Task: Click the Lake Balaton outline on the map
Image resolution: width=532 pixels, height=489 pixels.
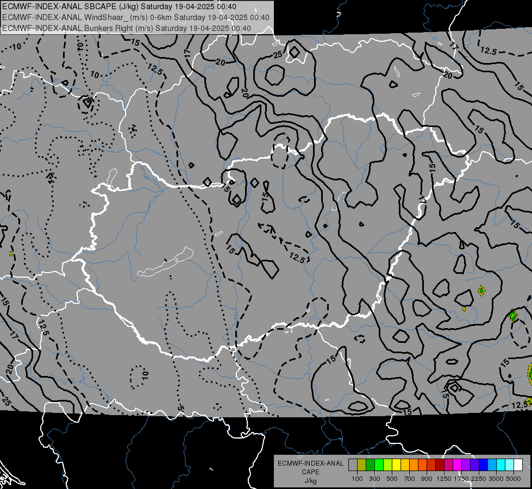Action: pos(166,262)
